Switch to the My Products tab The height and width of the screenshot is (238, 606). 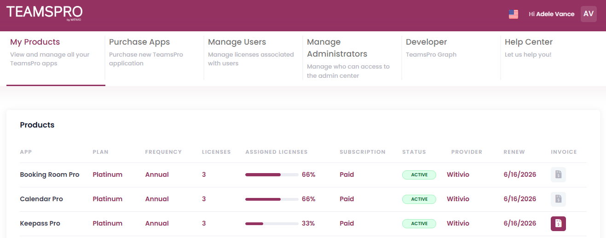[35, 42]
